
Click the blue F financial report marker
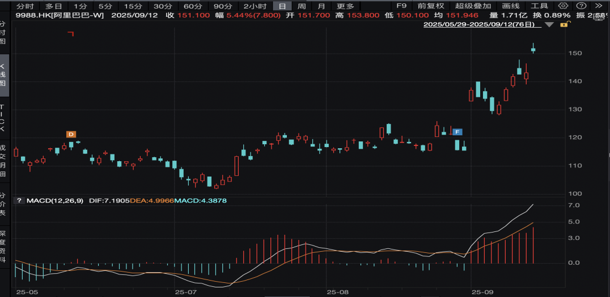457,132
